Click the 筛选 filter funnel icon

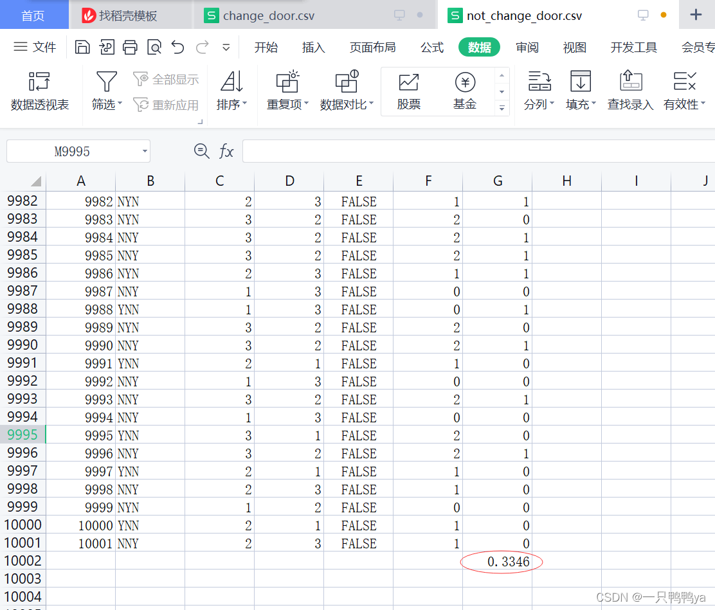click(x=107, y=82)
